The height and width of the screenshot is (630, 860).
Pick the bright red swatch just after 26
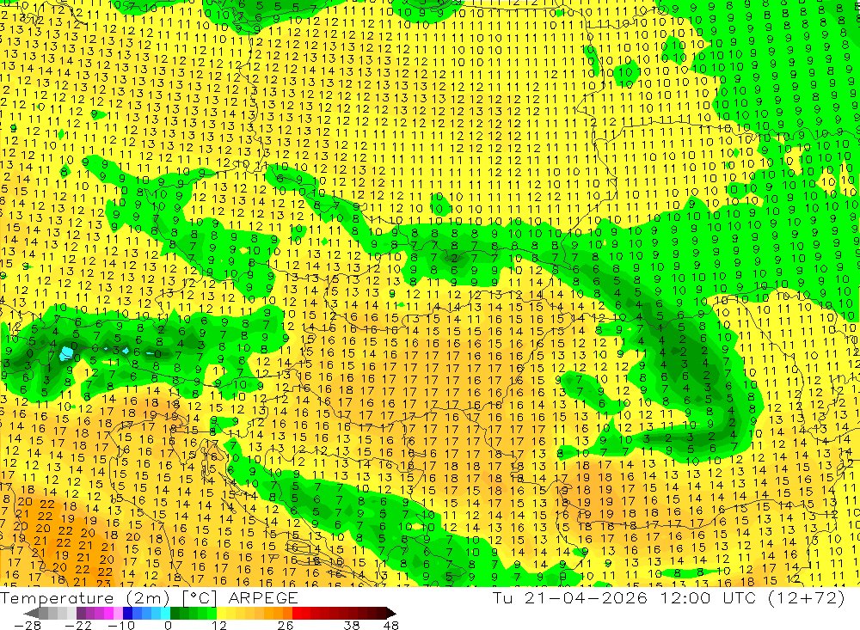297,613
